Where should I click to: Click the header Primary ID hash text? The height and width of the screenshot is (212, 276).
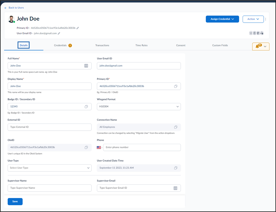pos(53,28)
